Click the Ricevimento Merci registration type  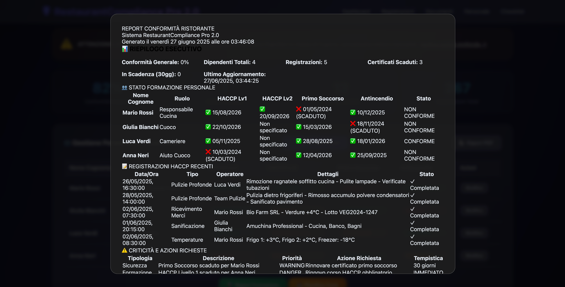tap(186, 212)
